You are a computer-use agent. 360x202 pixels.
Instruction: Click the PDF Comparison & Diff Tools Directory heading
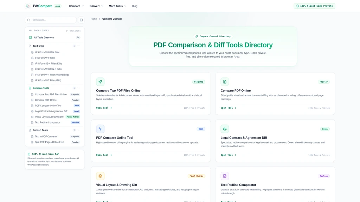point(213,45)
